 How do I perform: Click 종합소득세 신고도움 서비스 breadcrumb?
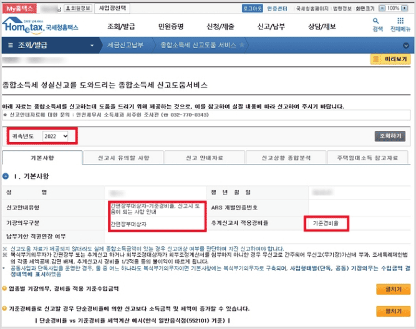(x=198, y=45)
